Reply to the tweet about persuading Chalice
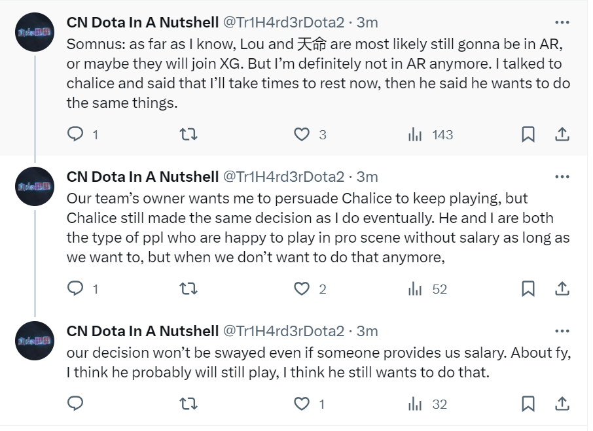This screenshot has height=431, width=593. 76,289
